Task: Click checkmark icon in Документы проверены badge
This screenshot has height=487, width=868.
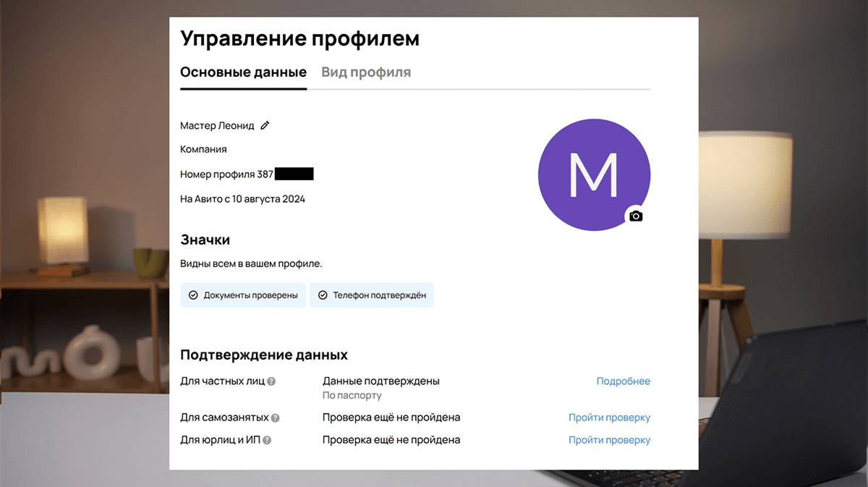Action: point(193,295)
